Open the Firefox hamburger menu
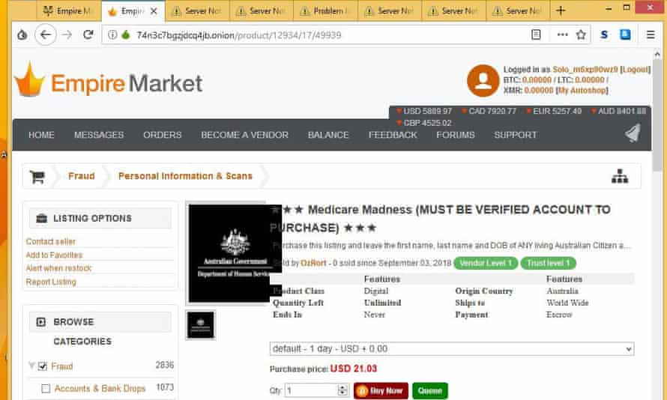 (x=651, y=35)
